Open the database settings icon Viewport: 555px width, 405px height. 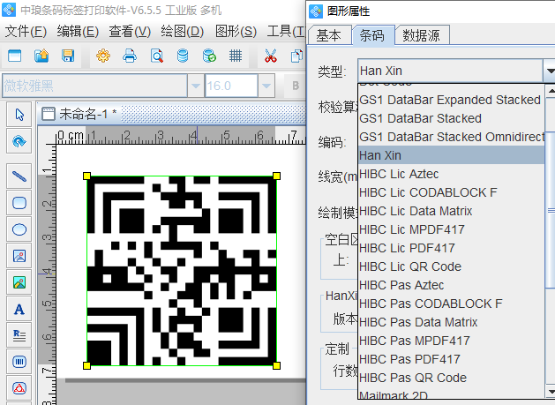coord(183,56)
